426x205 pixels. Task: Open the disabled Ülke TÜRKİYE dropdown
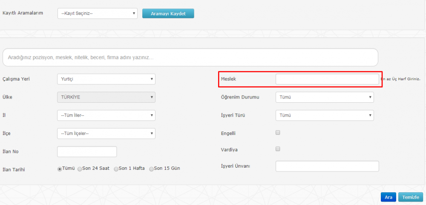[106, 97]
